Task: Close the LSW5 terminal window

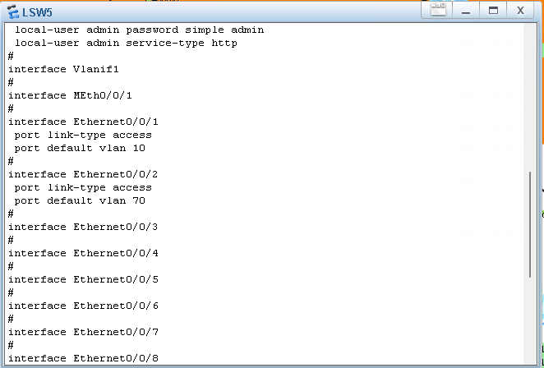Action: [x=520, y=11]
